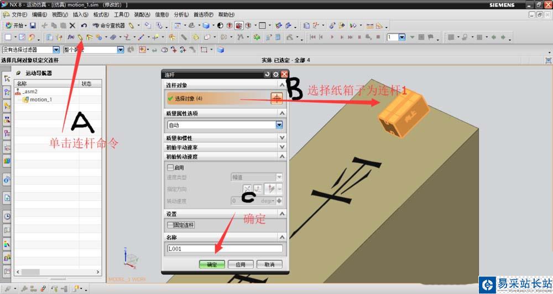Open the mass property 自动 dropdown
The width and height of the screenshot is (553, 294).
[x=279, y=125]
